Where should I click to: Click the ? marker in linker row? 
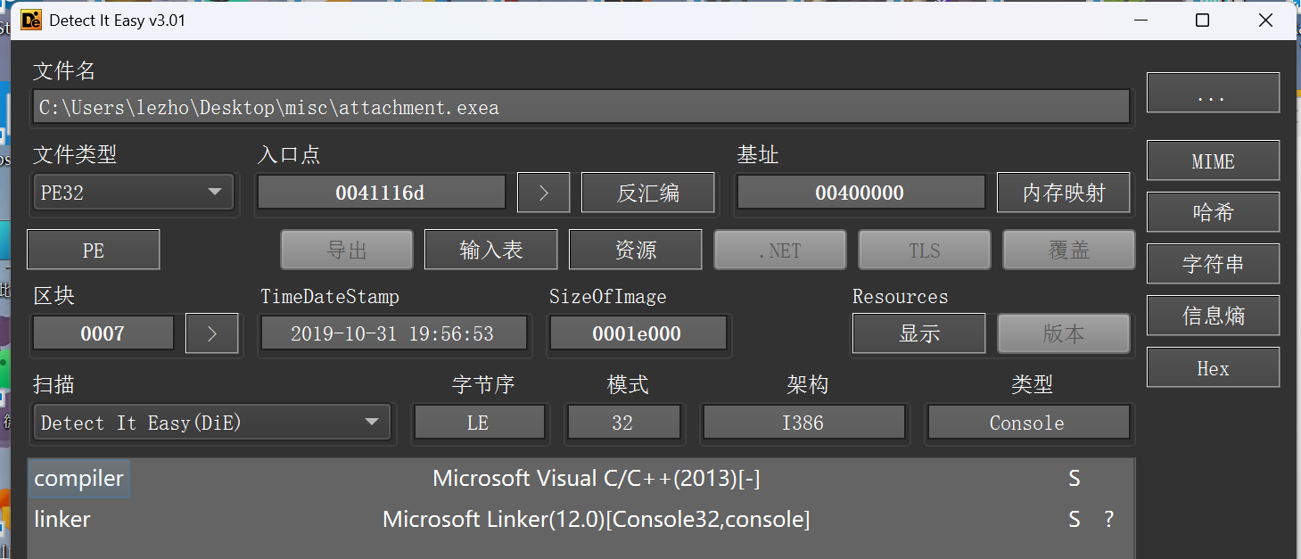coord(1108,519)
